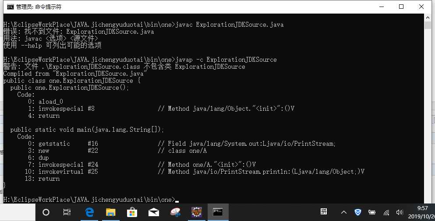Viewport: 435px width, 221px height.
Task: Click 'public static void main(java.lang.String[]);' line
Action: click(x=87, y=130)
